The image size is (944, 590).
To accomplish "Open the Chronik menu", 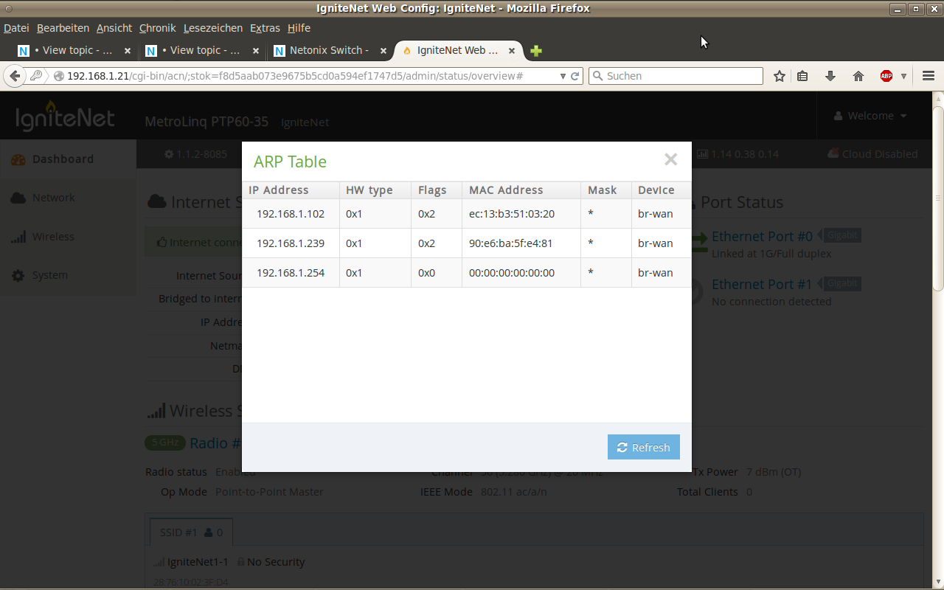I will point(157,28).
